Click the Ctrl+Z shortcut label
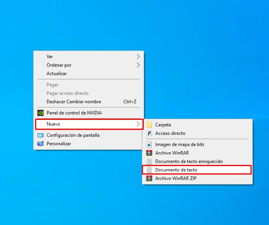The width and height of the screenshot is (269, 225). point(130,102)
